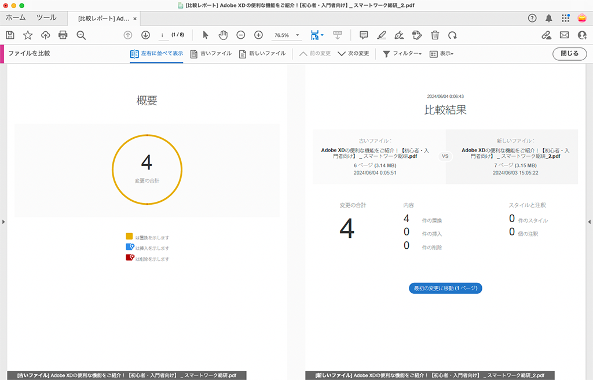Click the 比較結果 heading
Image resolution: width=593 pixels, height=380 pixels.
tap(445, 110)
